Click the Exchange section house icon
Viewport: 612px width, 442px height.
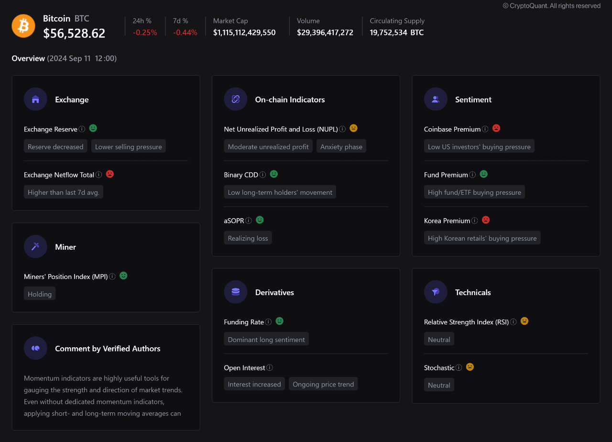click(35, 99)
